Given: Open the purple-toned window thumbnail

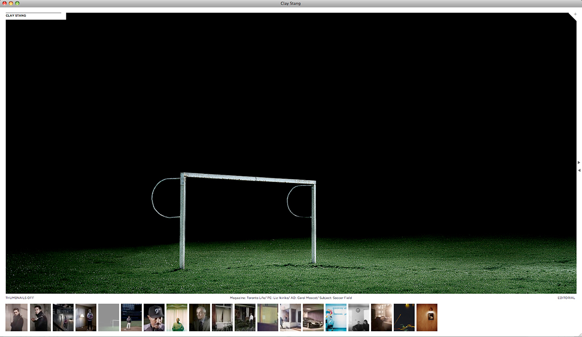Looking at the screenshot, I should point(268,318).
